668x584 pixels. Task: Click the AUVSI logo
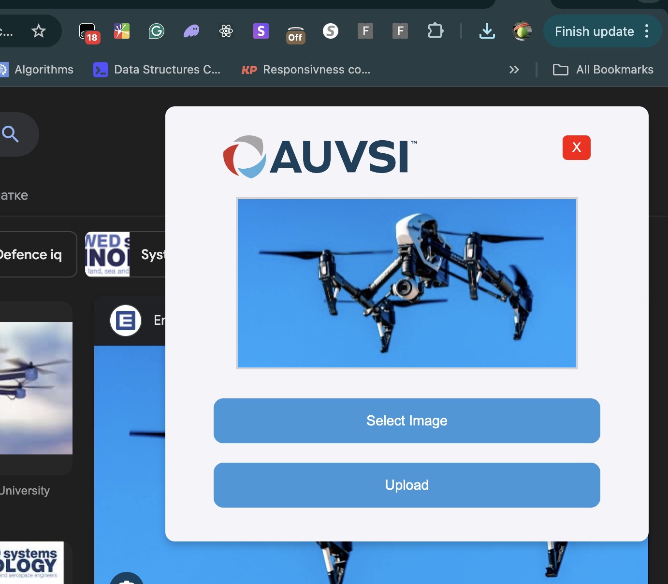pos(320,157)
